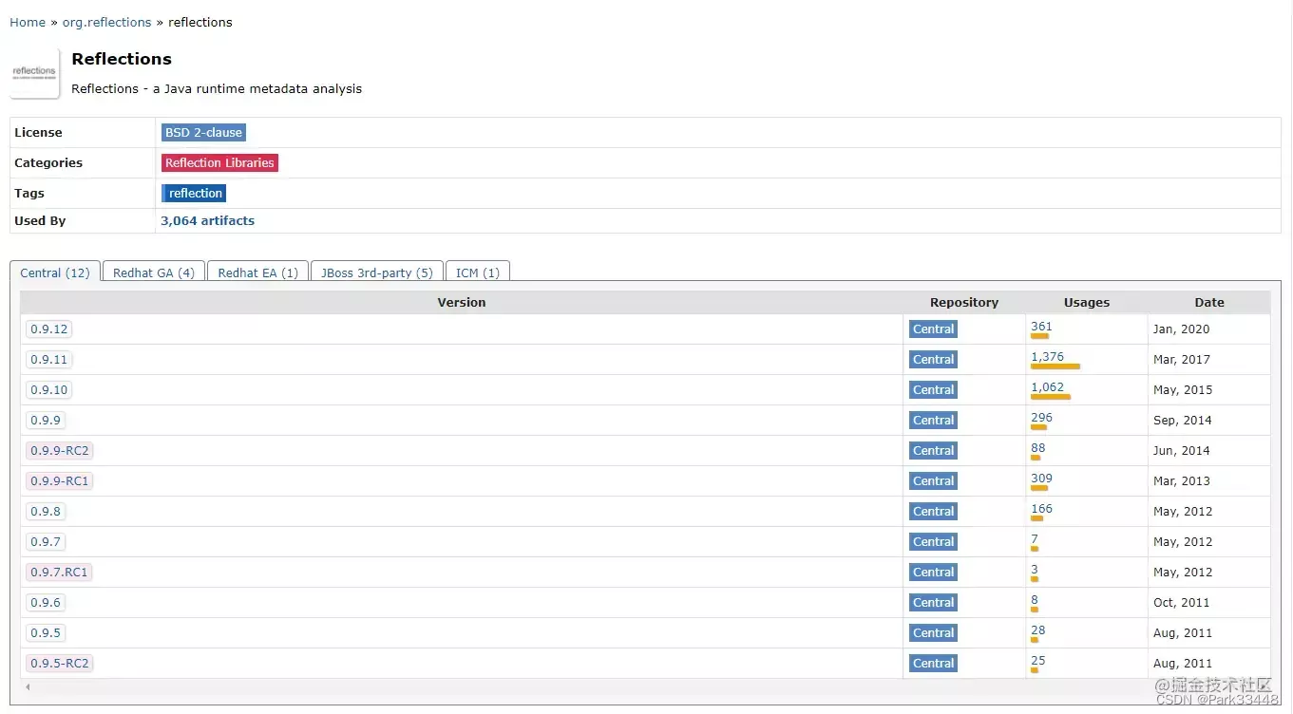Click the usage bar under 1,376
This screenshot has height=714, width=1293.
point(1055,366)
